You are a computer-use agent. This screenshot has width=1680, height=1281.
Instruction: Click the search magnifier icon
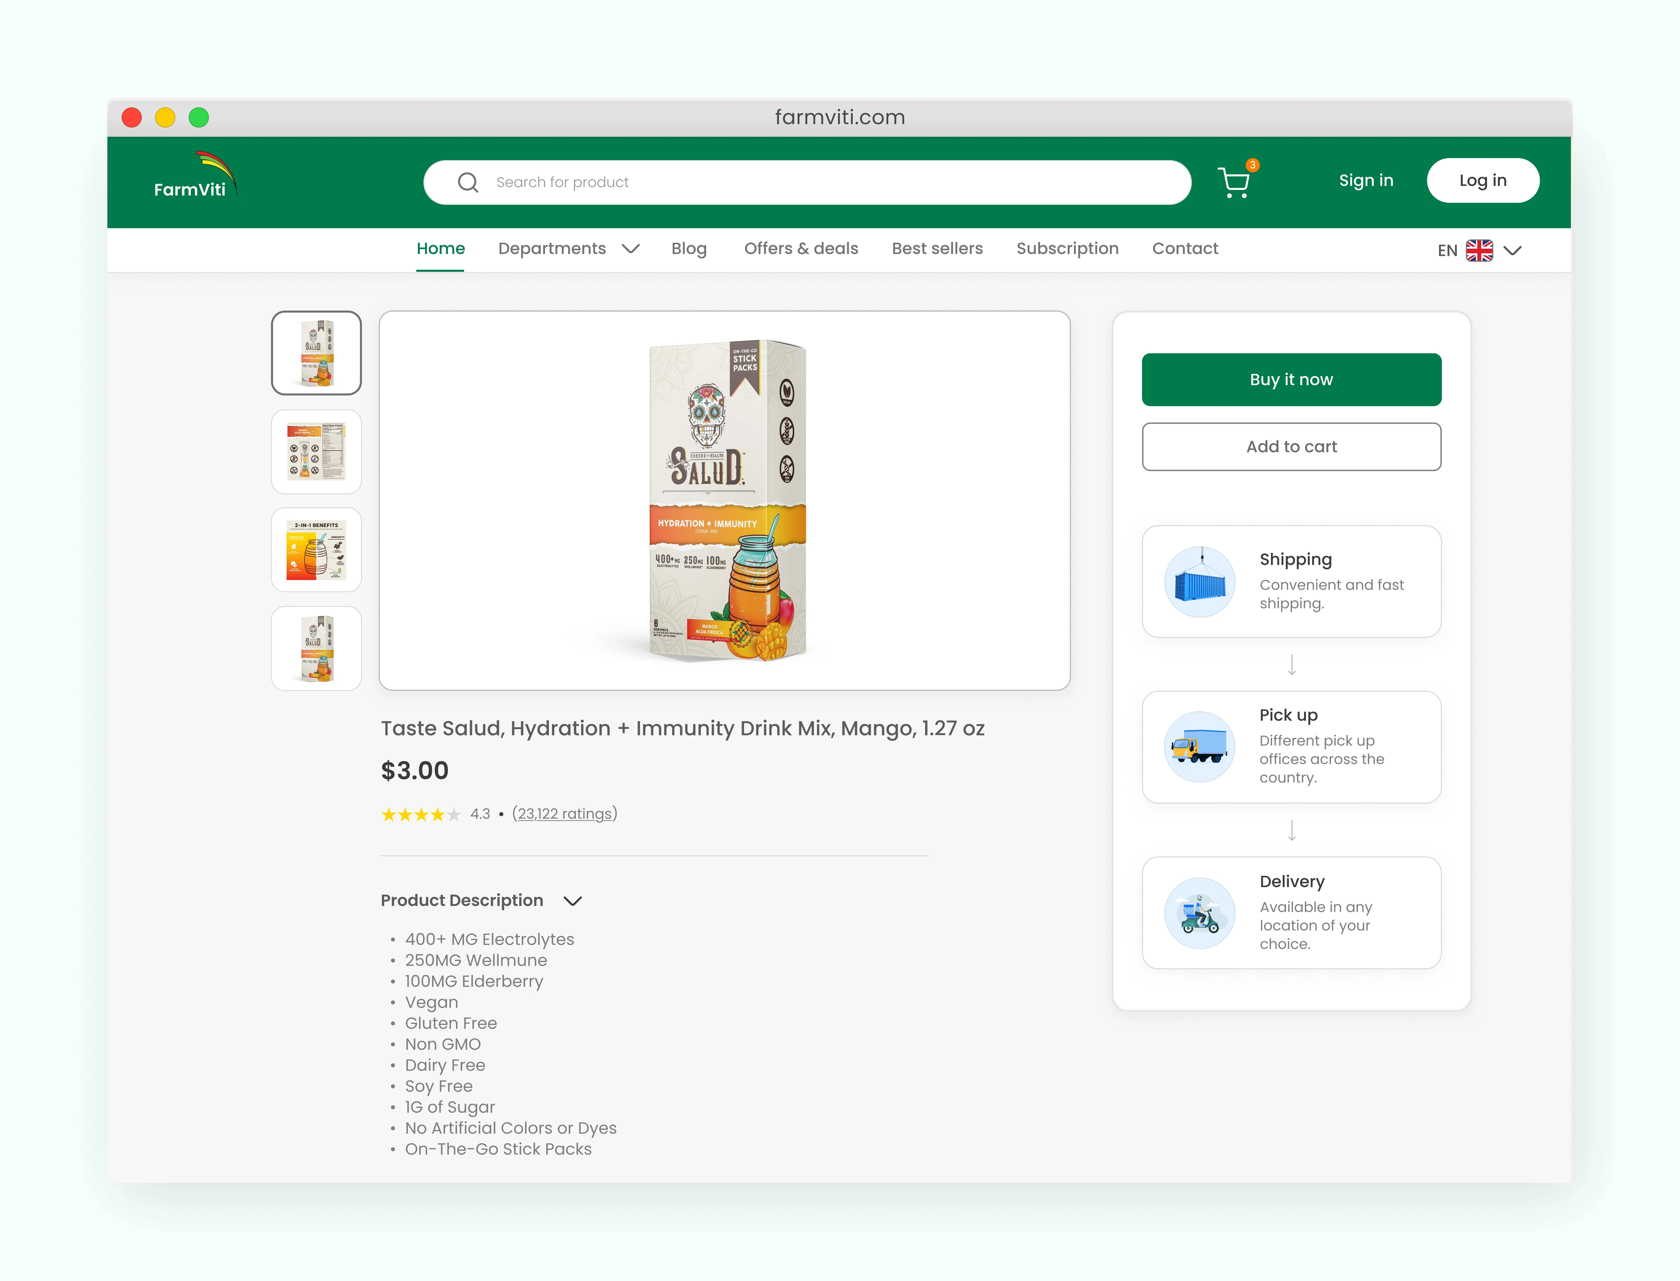[x=468, y=182]
